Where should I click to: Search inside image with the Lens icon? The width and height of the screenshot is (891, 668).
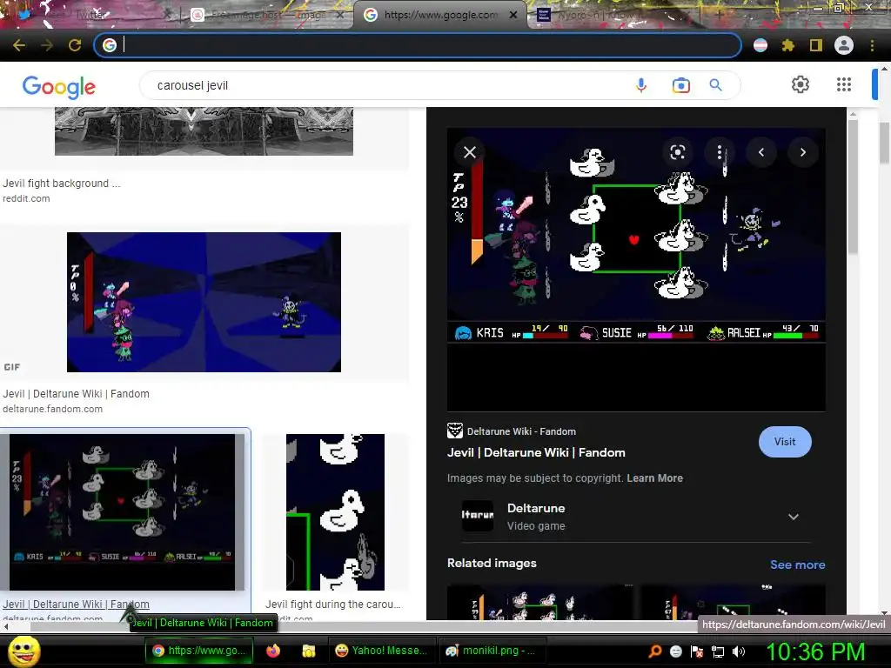point(677,152)
